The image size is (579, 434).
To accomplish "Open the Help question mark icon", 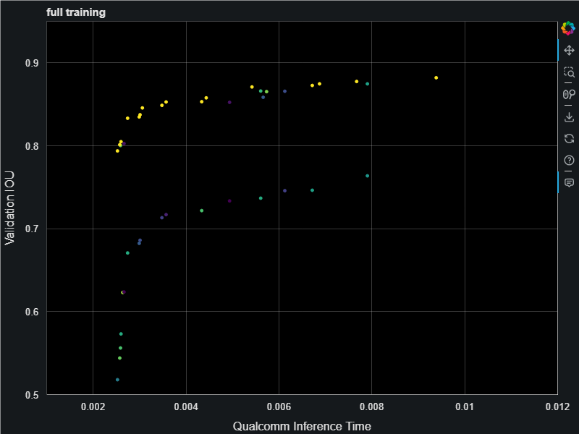I will [569, 161].
